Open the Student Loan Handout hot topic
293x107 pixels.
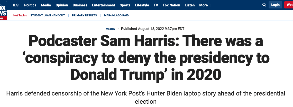coord(48,15)
